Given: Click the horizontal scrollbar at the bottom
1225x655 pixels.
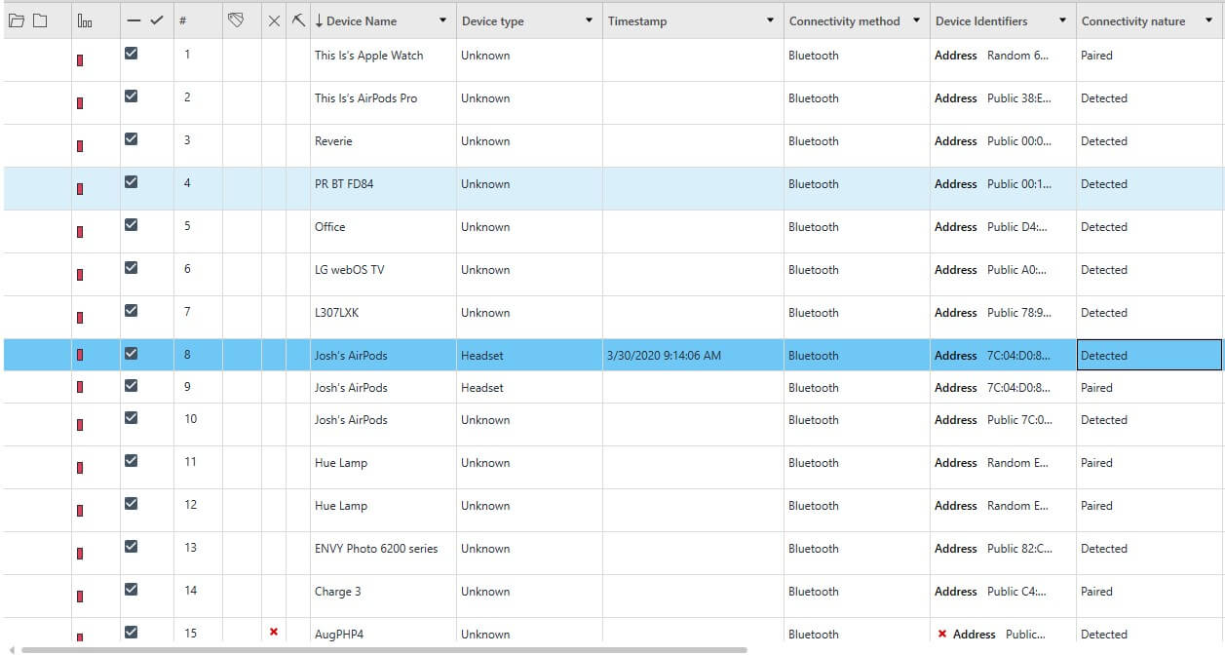Looking at the screenshot, I should (390, 648).
